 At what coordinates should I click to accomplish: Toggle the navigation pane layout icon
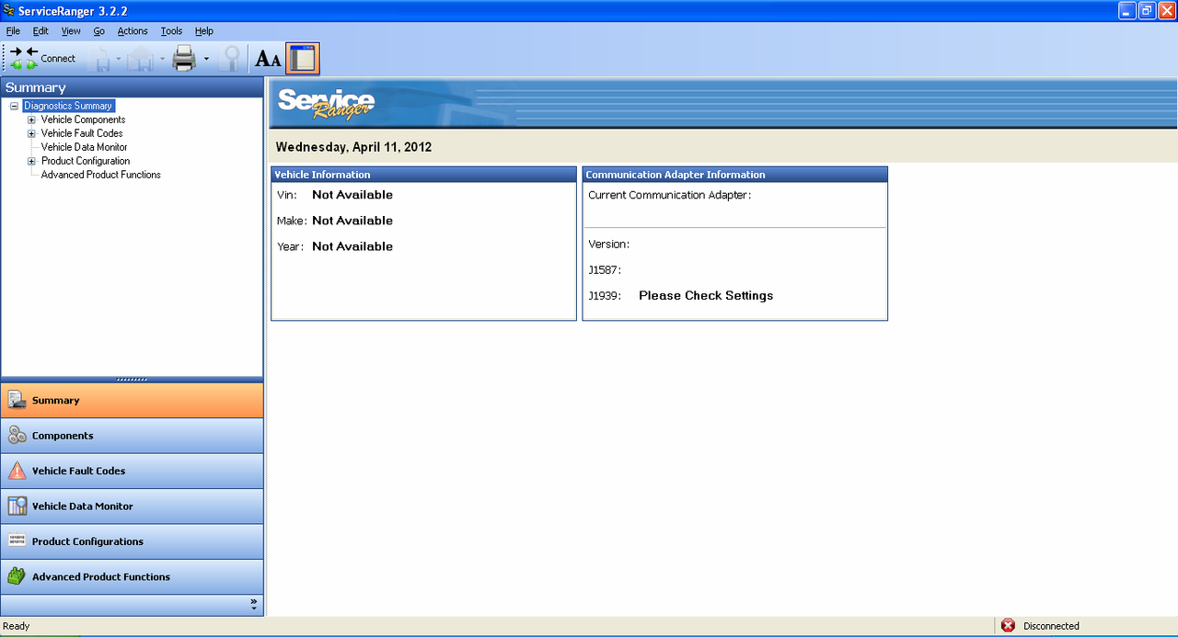[302, 58]
